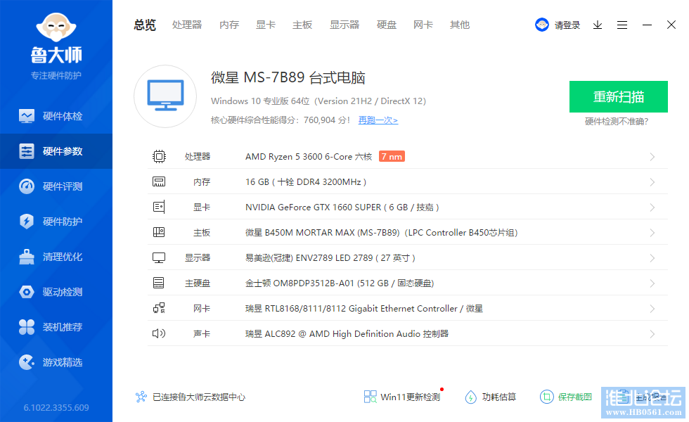Click the download arrow icon in title bar

pos(597,25)
